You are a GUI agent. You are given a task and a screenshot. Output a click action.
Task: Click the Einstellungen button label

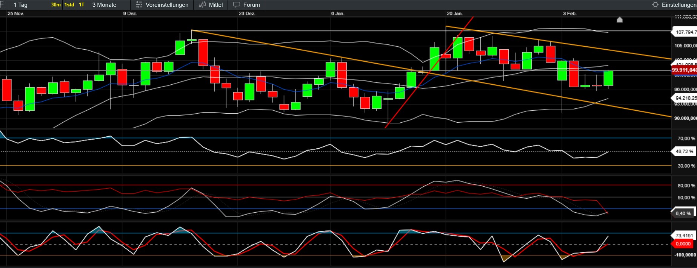coord(679,5)
